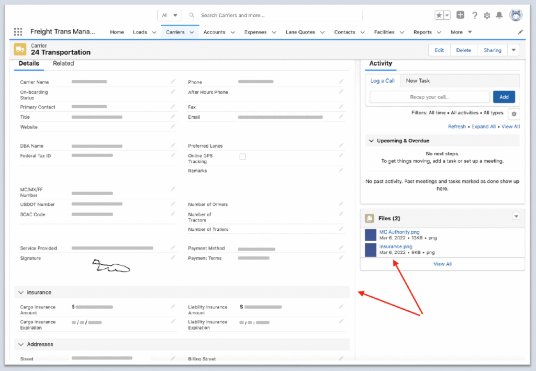Click the Add button for call log
The image size is (536, 371).
504,97
